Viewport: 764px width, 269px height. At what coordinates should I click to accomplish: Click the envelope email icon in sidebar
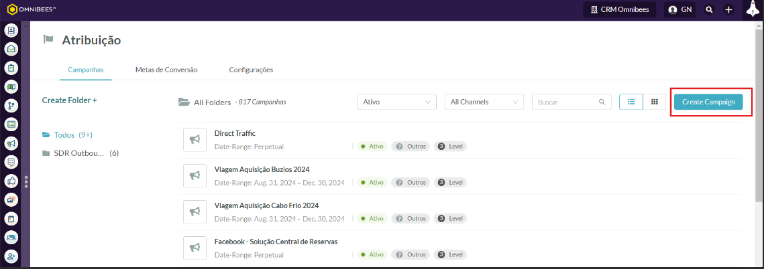[x=11, y=49]
